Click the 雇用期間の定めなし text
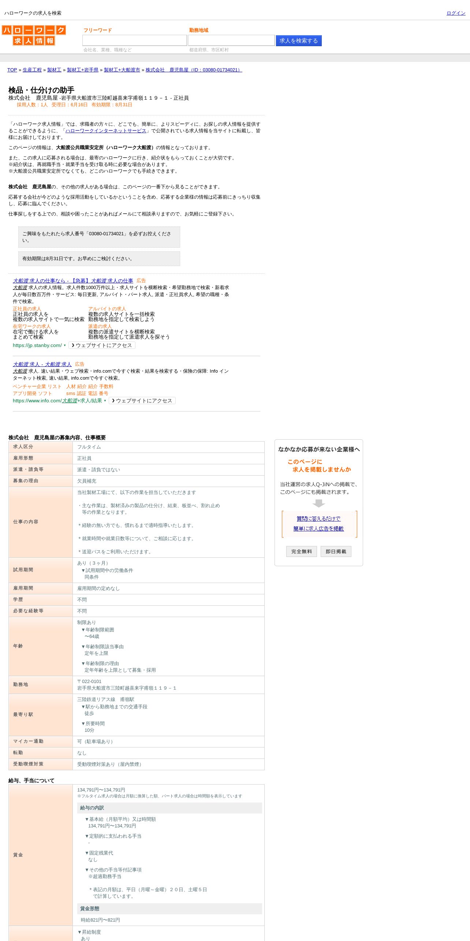470x941 pixels. pyautogui.click(x=98, y=588)
